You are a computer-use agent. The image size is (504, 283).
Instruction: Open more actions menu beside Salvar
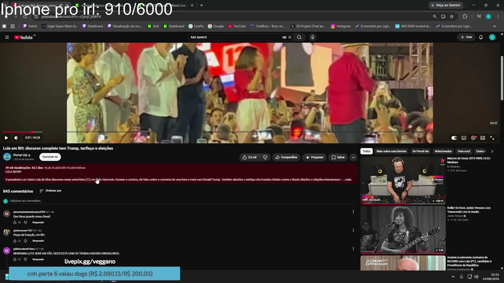pos(353,157)
